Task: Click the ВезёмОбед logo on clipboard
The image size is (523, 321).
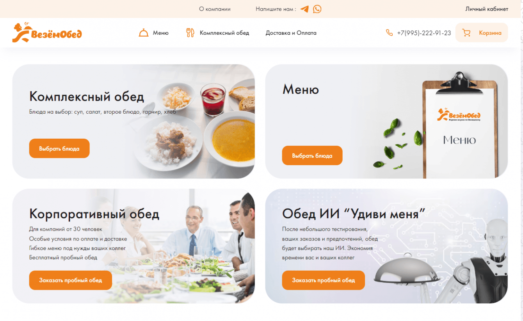Action: [x=459, y=114]
